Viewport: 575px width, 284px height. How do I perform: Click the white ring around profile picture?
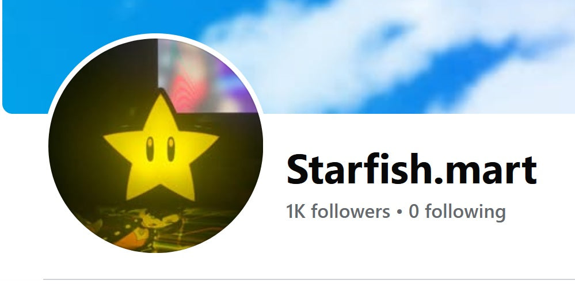tap(155, 36)
